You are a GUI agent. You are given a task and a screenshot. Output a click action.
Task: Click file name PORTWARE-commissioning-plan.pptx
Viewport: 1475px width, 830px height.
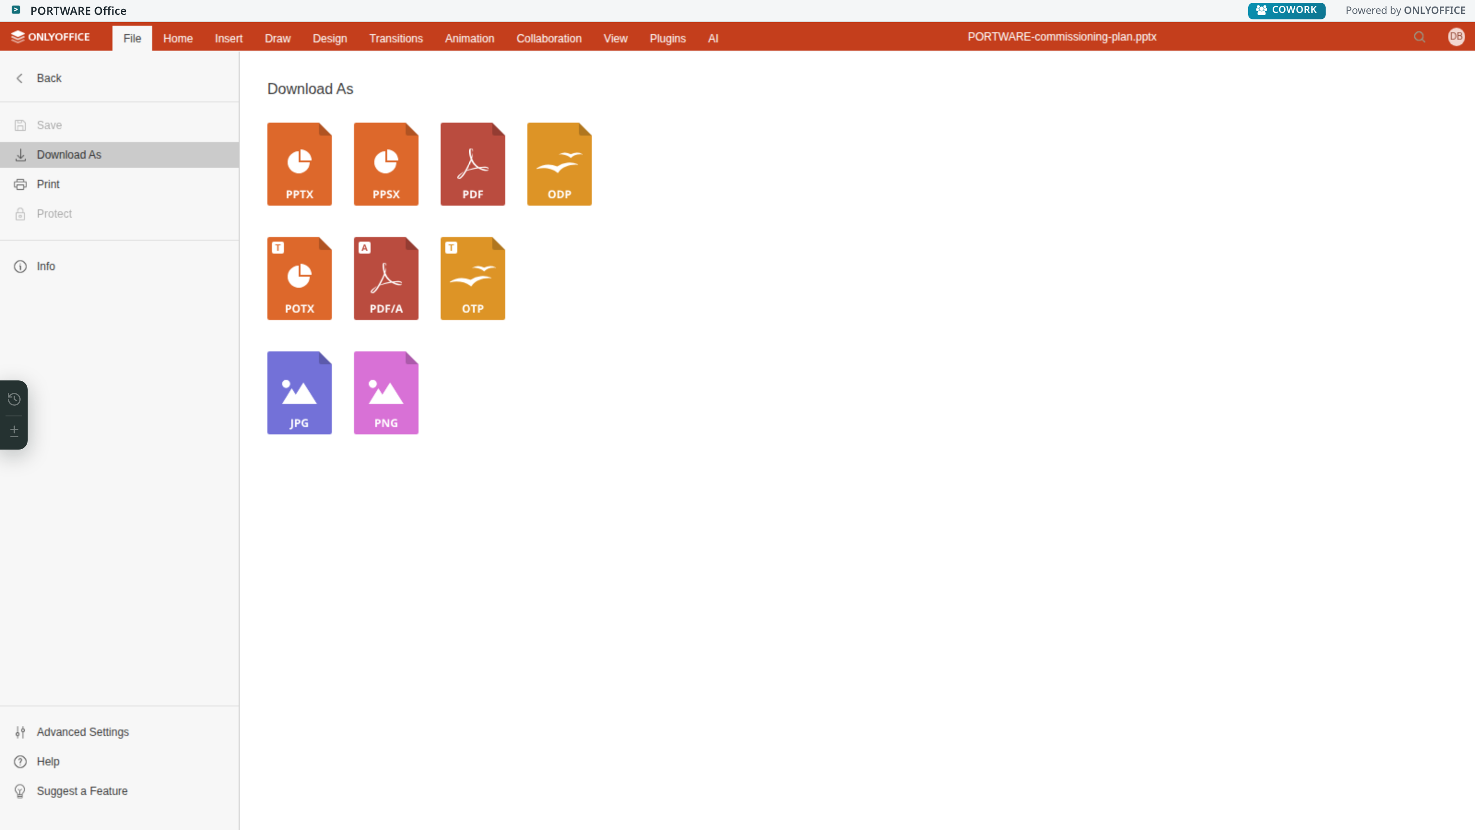tap(1062, 37)
